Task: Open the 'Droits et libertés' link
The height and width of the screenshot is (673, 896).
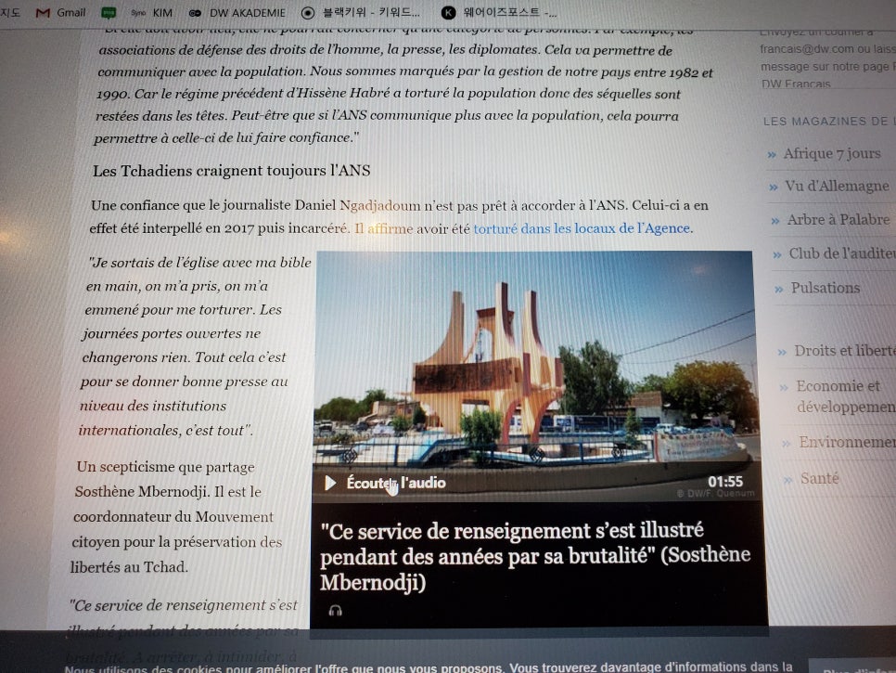Action: click(x=845, y=351)
